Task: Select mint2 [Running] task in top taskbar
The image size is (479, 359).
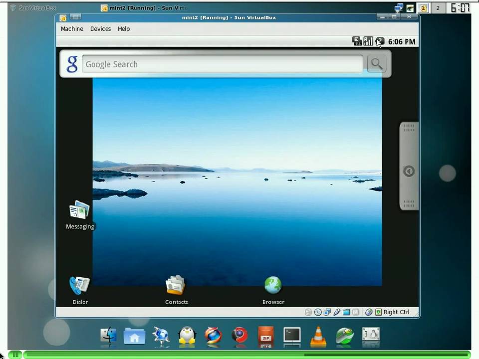Action: pyautogui.click(x=144, y=8)
